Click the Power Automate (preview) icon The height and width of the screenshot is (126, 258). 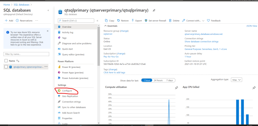[59, 78]
